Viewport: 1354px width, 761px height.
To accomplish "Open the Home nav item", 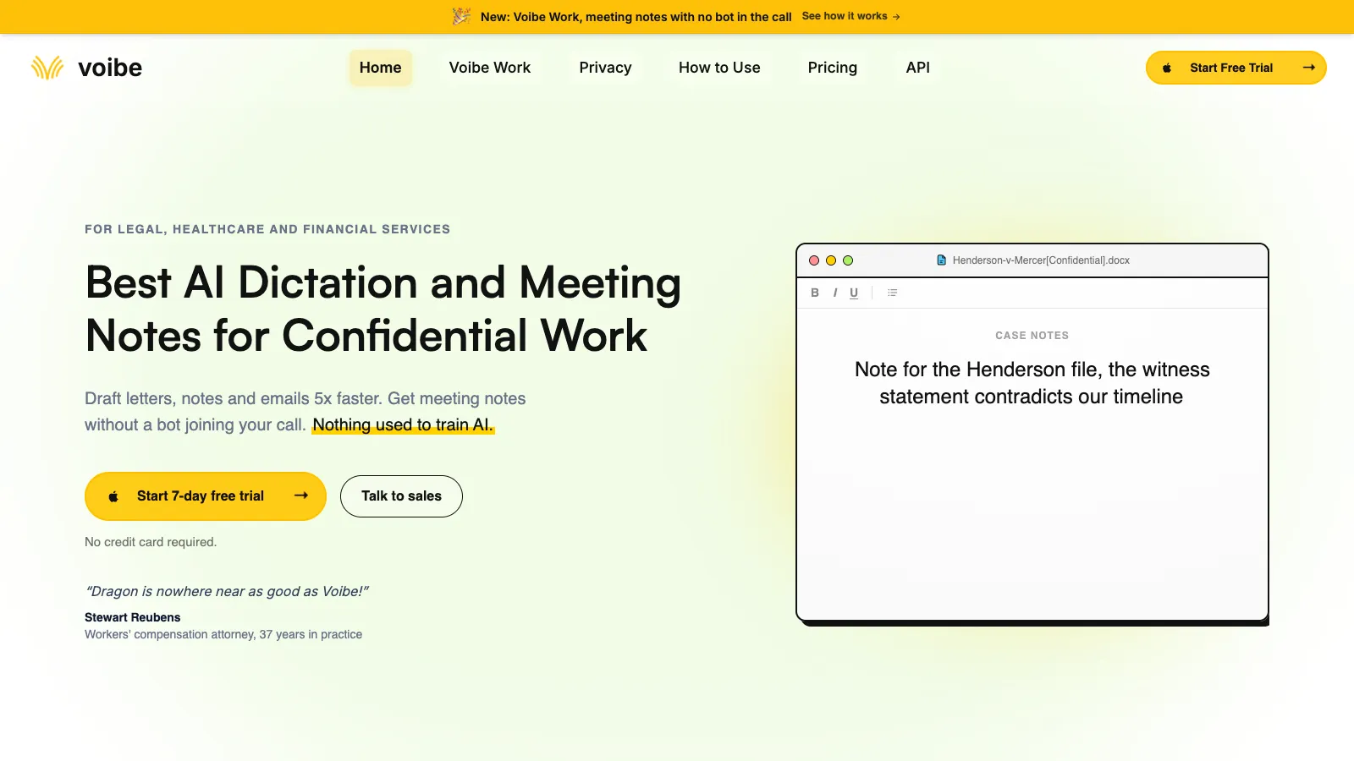I will click(380, 68).
